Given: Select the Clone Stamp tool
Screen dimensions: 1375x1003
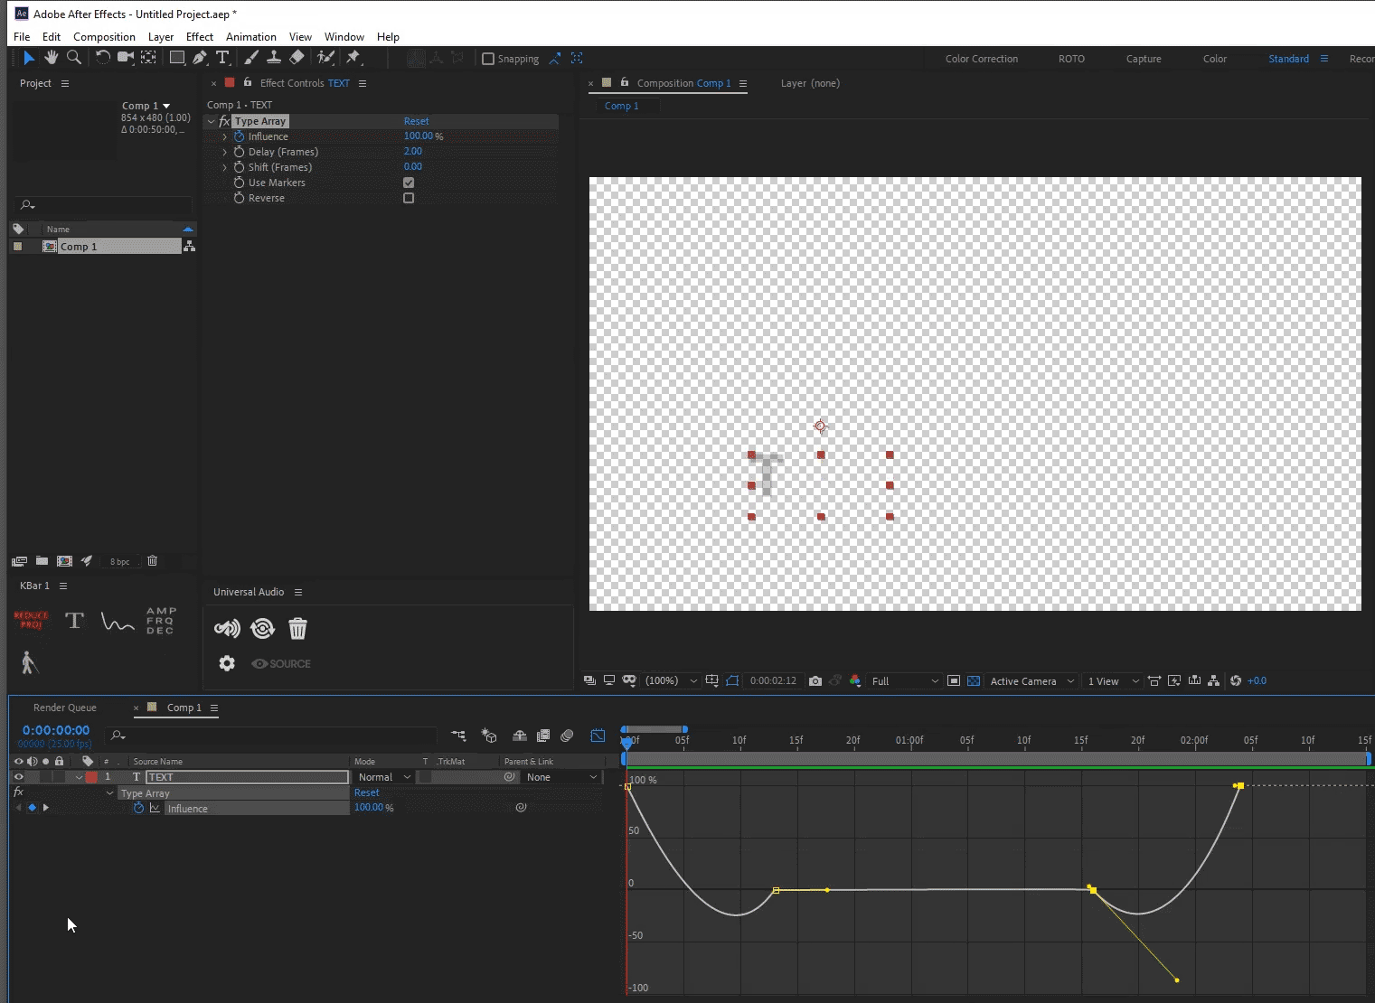Looking at the screenshot, I should (x=274, y=58).
